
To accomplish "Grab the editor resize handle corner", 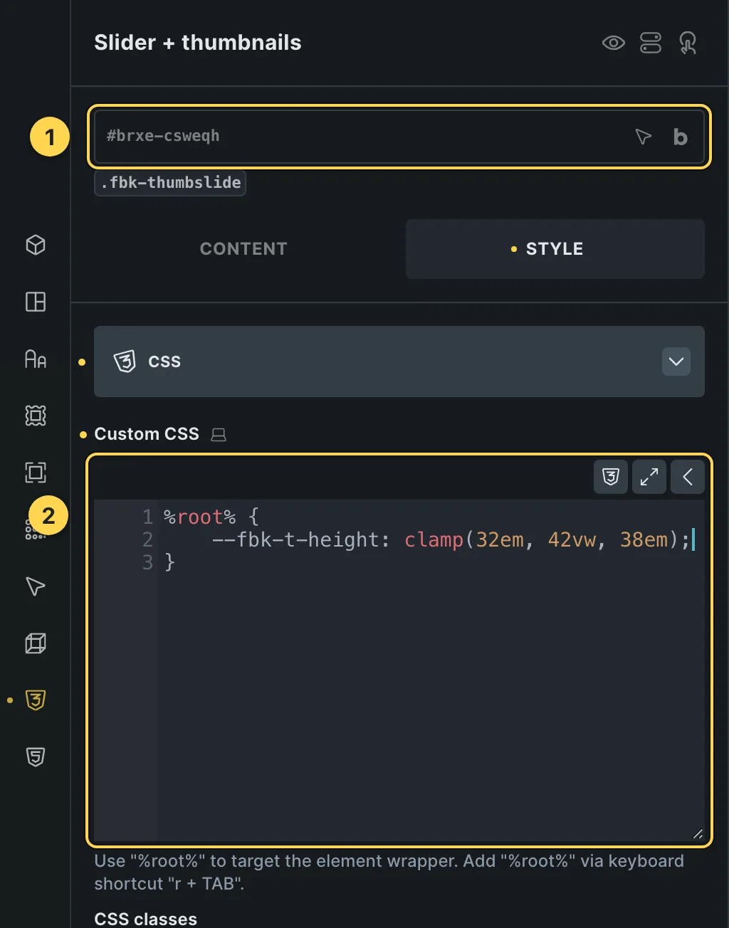I will [x=698, y=835].
